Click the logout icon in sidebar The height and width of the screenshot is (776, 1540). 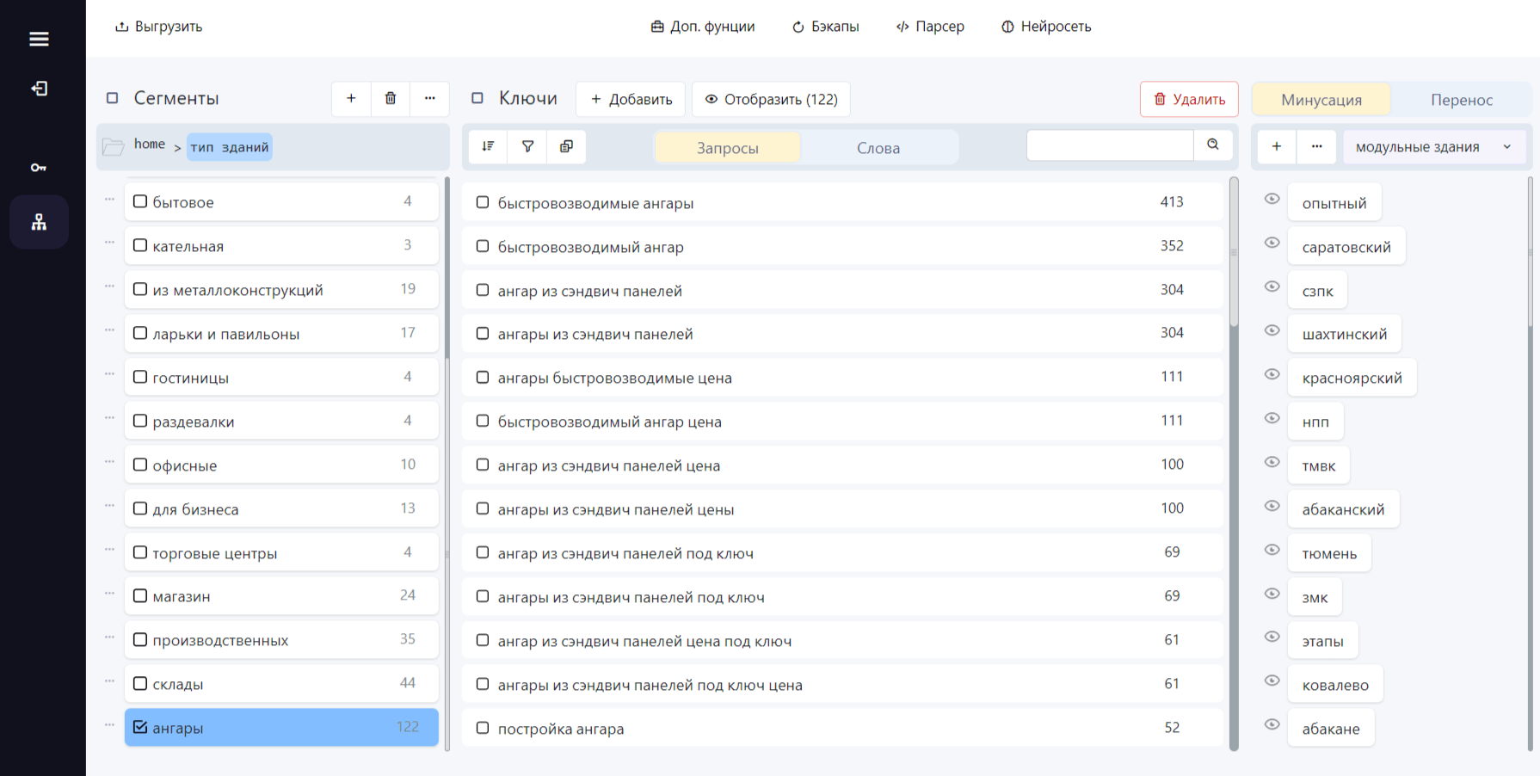39,89
